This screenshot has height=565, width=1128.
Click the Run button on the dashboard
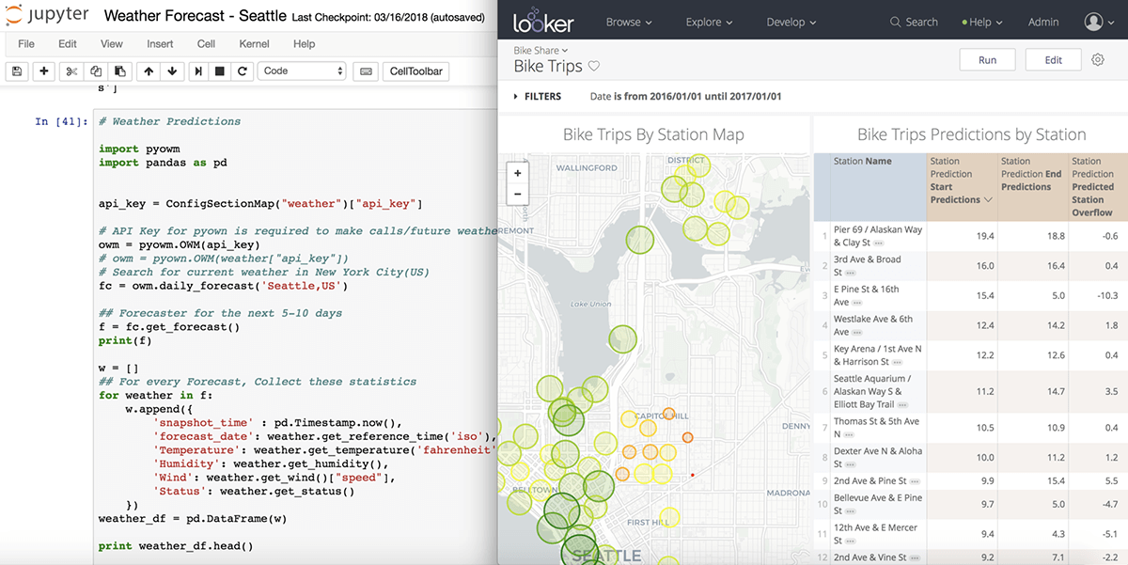[987, 59]
